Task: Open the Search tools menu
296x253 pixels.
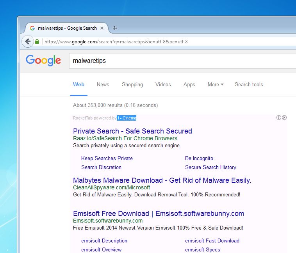Action: [x=249, y=84]
